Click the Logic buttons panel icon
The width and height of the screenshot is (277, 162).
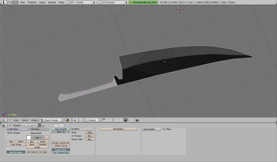coord(24,125)
